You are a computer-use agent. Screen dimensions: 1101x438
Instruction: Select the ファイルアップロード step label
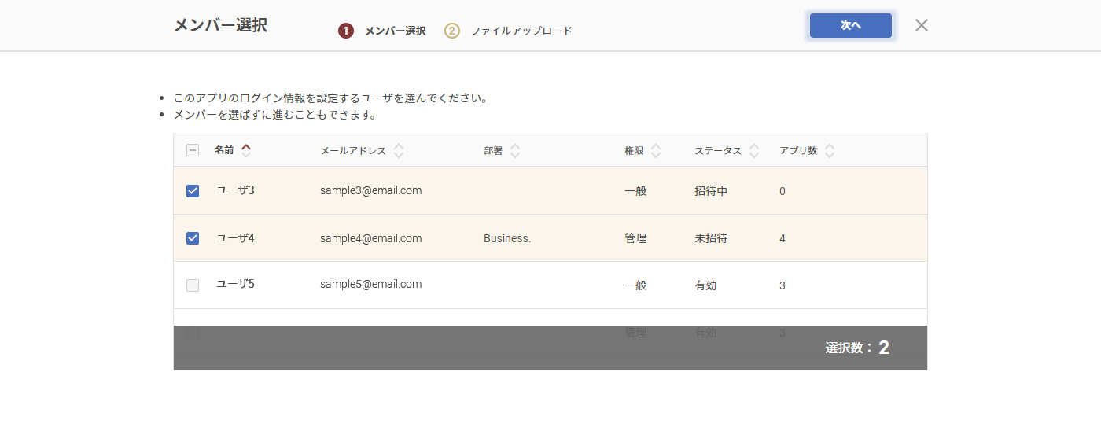(x=521, y=31)
